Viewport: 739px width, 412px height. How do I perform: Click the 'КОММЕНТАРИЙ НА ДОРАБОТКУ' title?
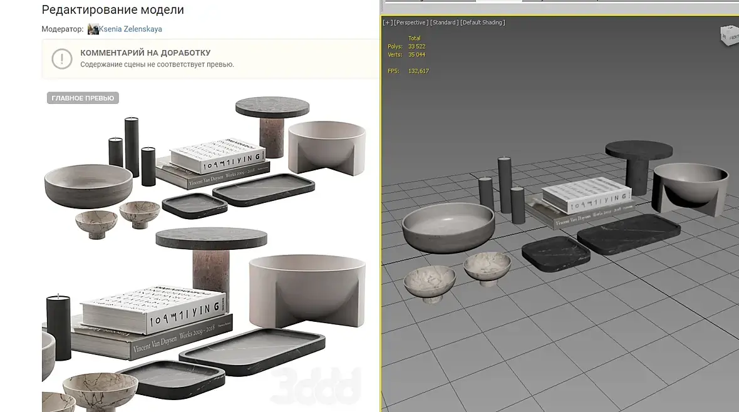(x=145, y=53)
